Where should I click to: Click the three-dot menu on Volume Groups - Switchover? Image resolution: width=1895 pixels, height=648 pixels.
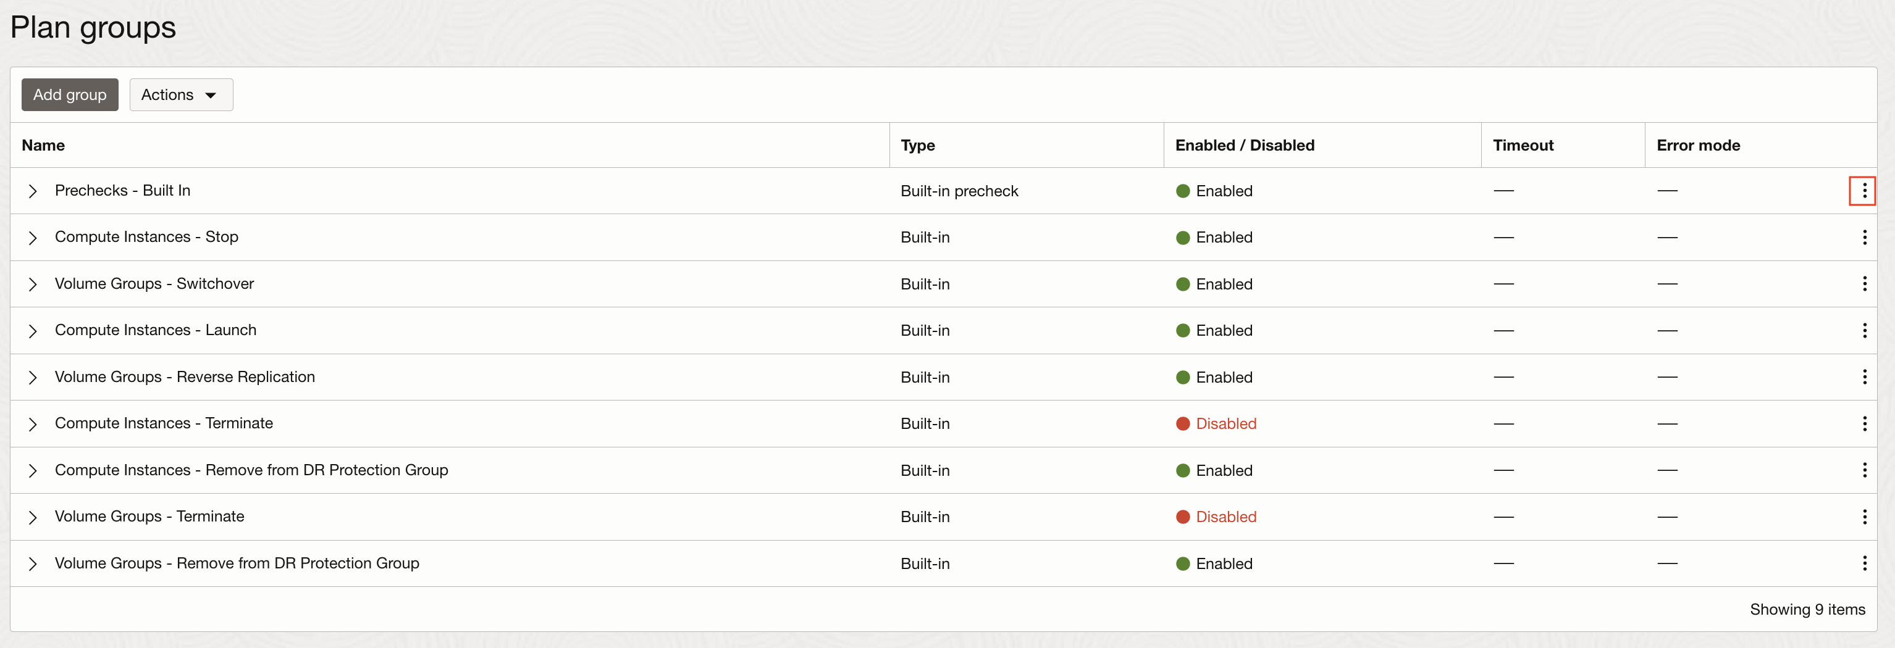coord(1864,284)
